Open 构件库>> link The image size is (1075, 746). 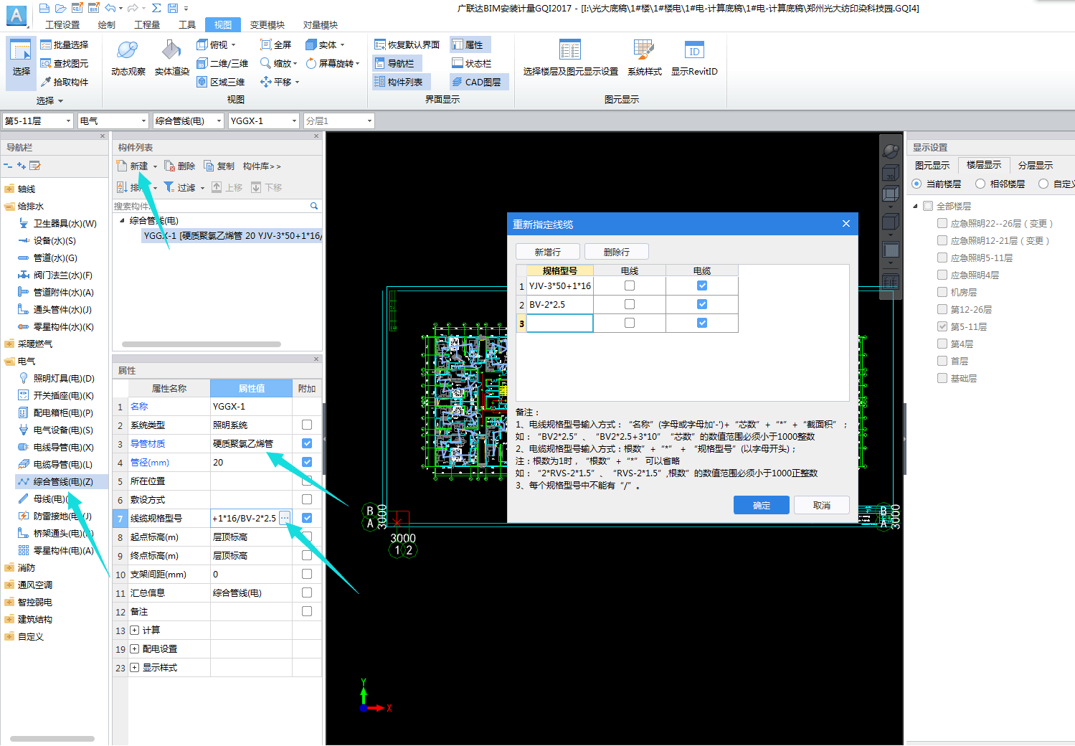(x=262, y=166)
